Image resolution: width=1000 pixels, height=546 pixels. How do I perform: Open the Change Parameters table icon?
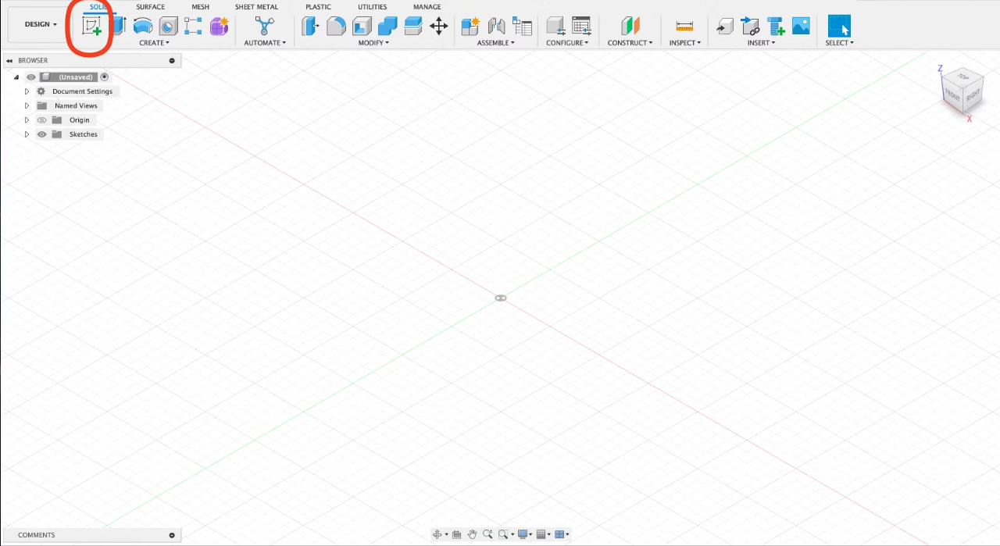(581, 26)
